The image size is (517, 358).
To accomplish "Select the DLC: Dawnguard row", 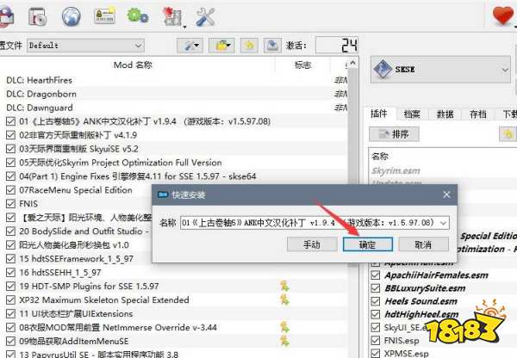I will pos(173,108).
